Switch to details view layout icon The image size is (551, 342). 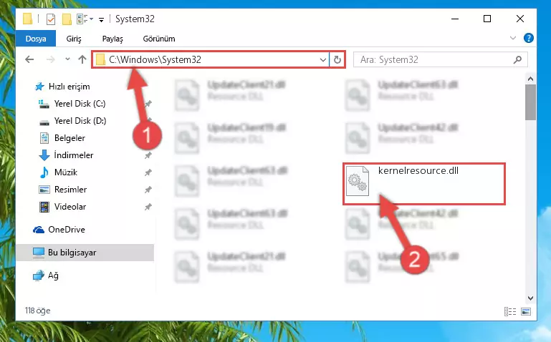[510, 311]
